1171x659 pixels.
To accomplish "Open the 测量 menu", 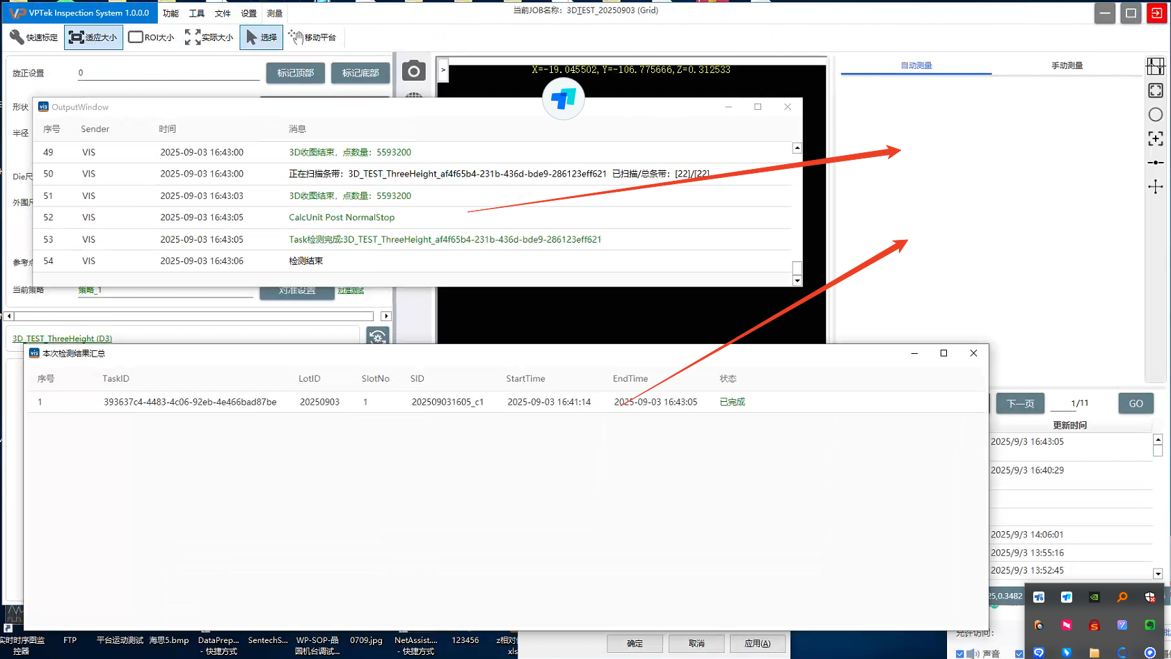I will click(x=275, y=13).
